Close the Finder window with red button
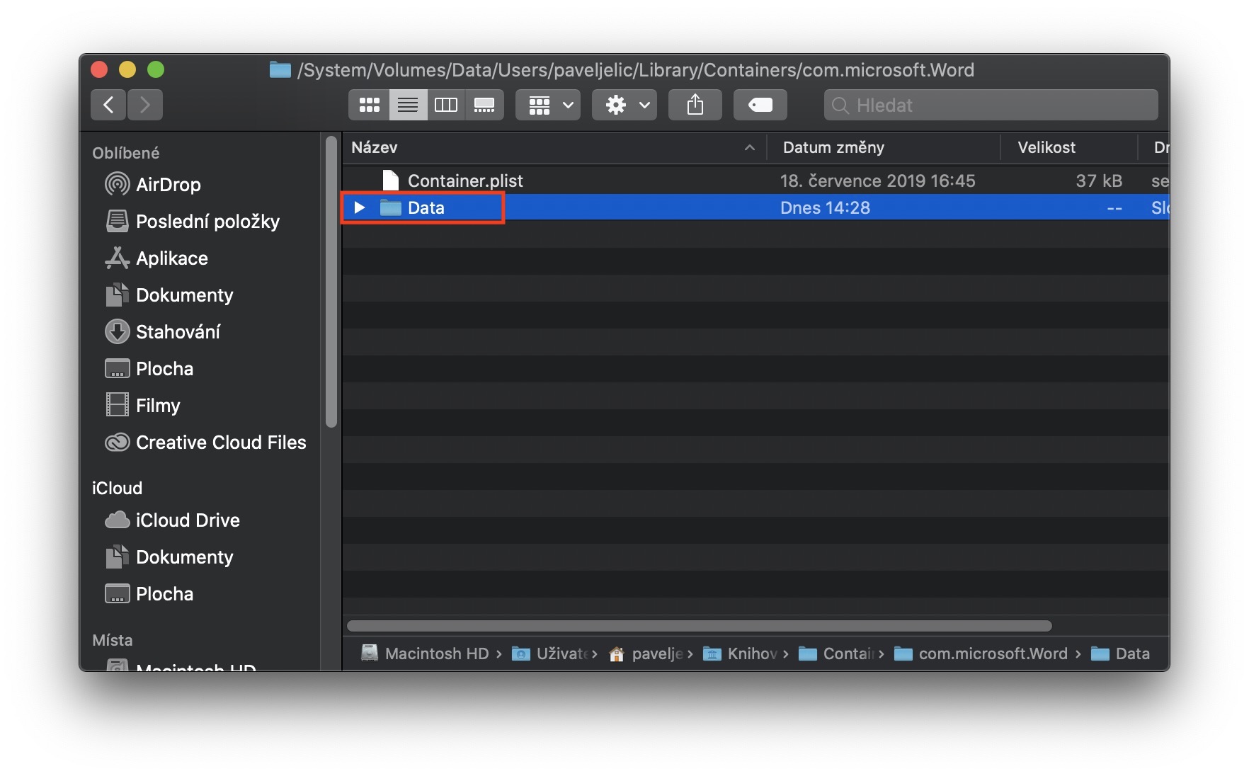Viewport: 1249px width, 776px height. (x=99, y=69)
